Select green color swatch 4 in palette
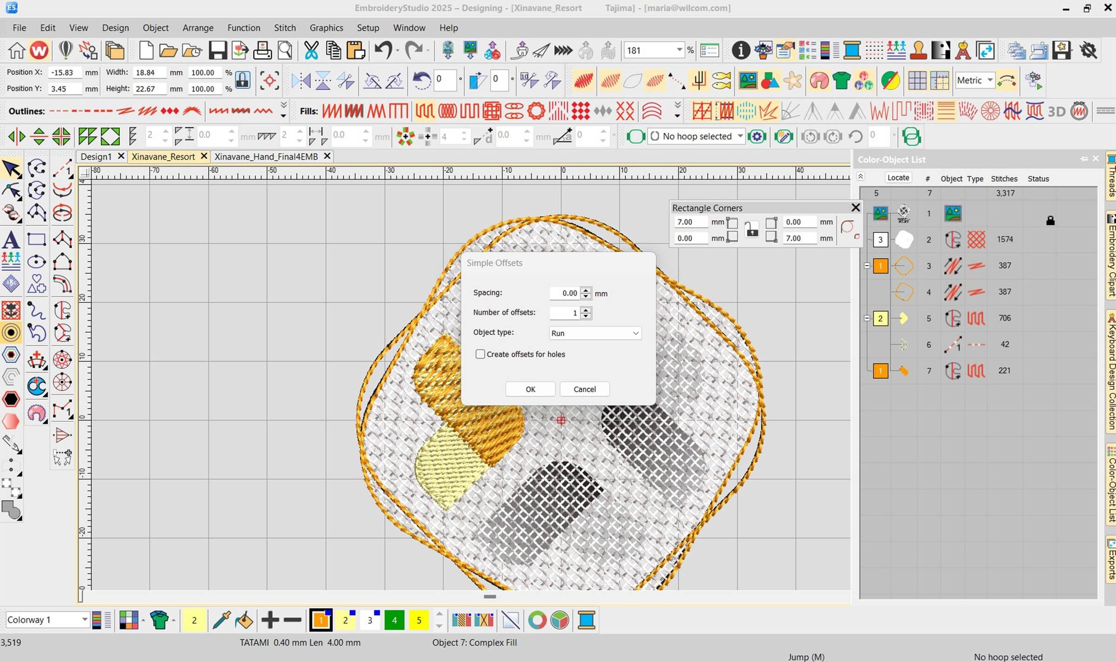1116x662 pixels. pos(394,620)
